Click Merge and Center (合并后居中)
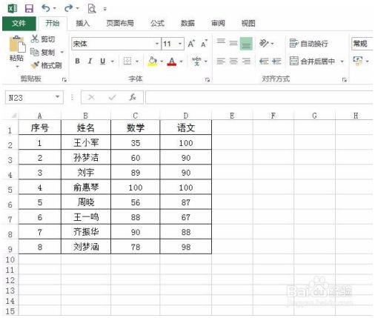Viewport: 375px width, 318px height. [x=313, y=61]
